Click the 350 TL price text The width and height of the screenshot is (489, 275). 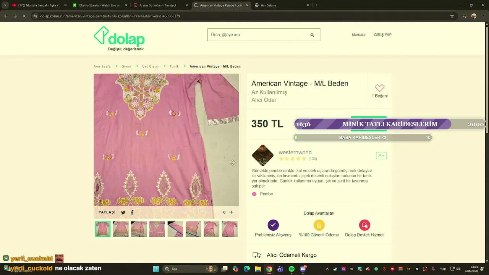point(267,124)
